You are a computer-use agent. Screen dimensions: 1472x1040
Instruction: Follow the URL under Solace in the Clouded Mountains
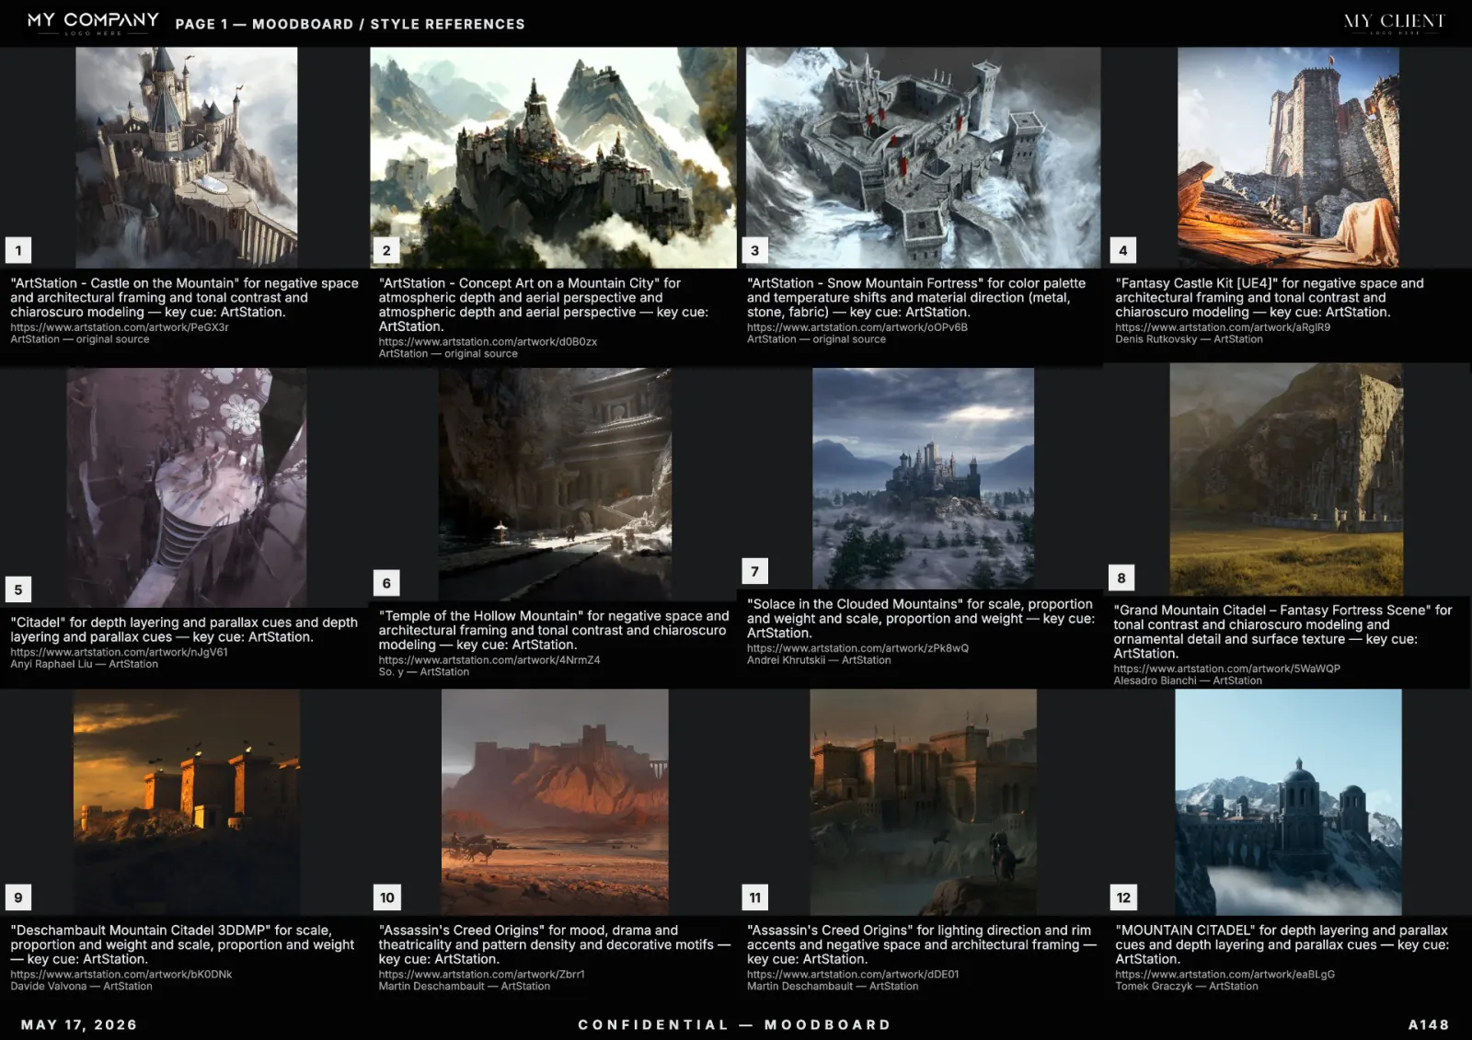857,648
